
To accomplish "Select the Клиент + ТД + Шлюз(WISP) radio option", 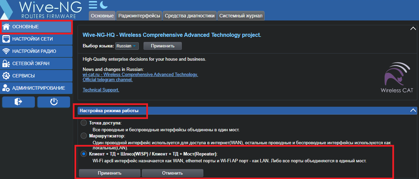I will pos(83,154).
